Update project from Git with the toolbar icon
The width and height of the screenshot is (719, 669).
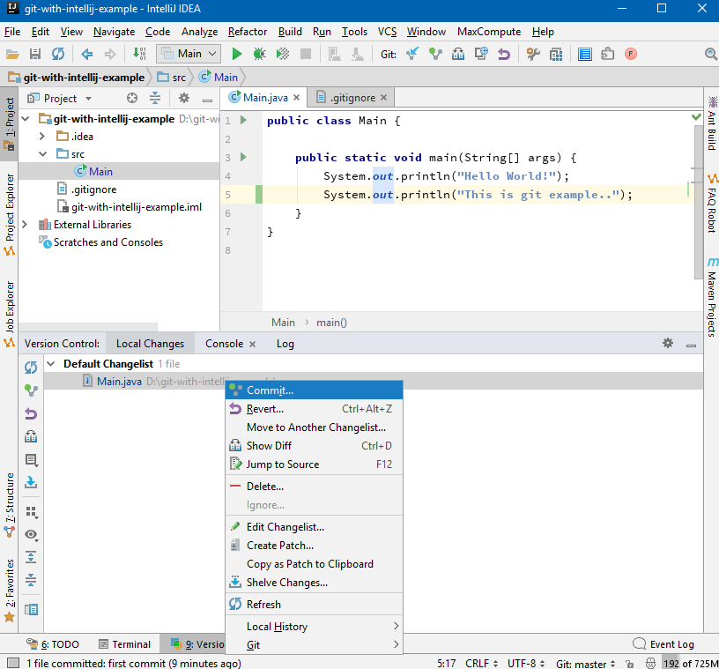pos(412,54)
